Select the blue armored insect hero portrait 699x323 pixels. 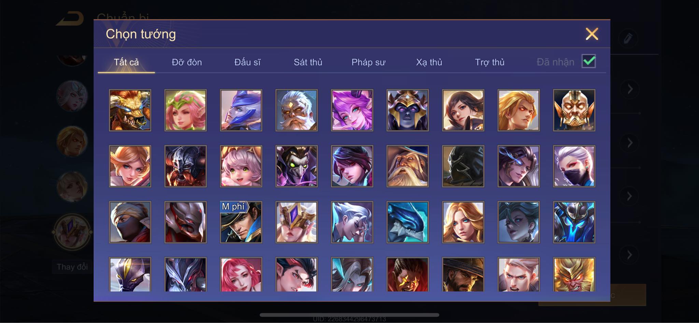[x=574, y=222]
